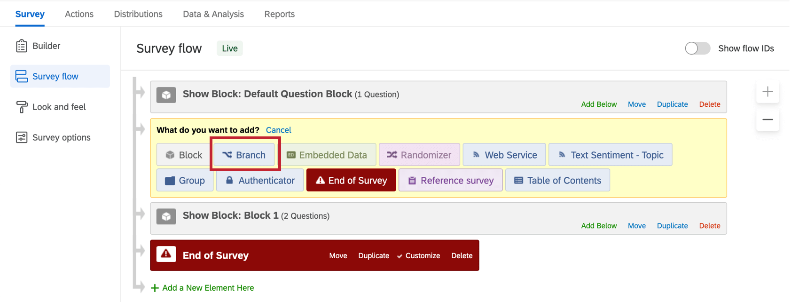Click the Builder clipboard icon

pyautogui.click(x=22, y=46)
